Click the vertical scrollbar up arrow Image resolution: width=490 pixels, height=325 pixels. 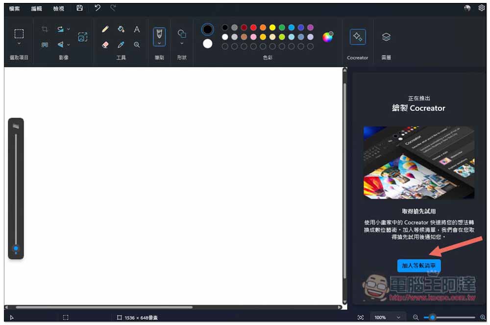click(x=344, y=70)
